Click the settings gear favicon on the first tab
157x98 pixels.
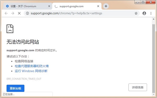[7, 6]
